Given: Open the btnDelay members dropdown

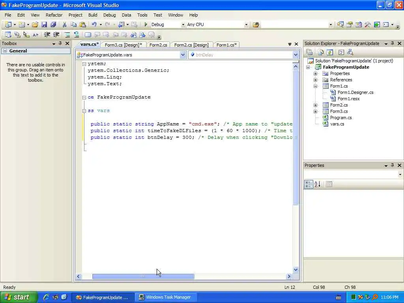Looking at the screenshot, I should tap(296, 54).
